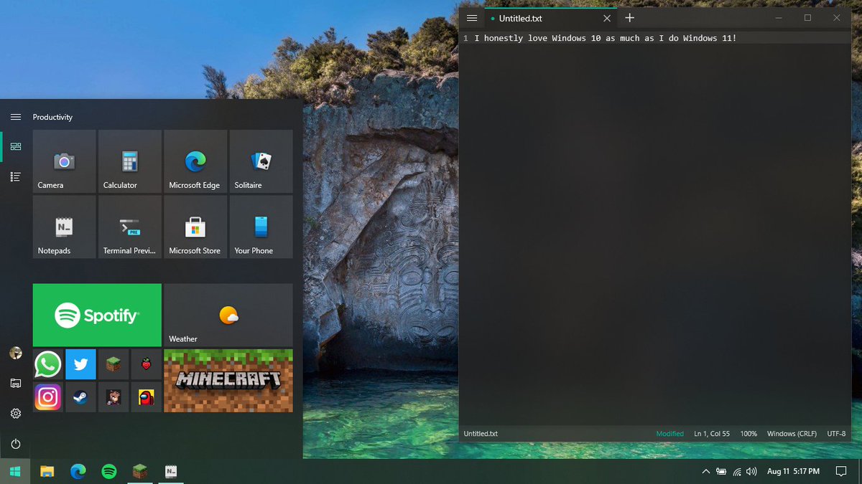Open the Notepads app from the taskbar
The image size is (862, 484).
point(171,472)
